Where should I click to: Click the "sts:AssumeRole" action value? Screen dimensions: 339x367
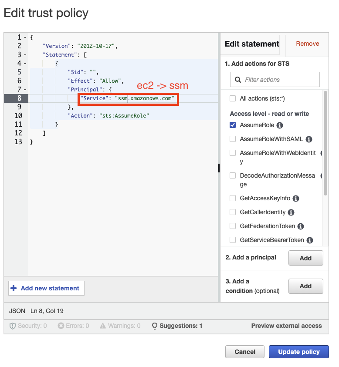pyautogui.click(x=124, y=116)
